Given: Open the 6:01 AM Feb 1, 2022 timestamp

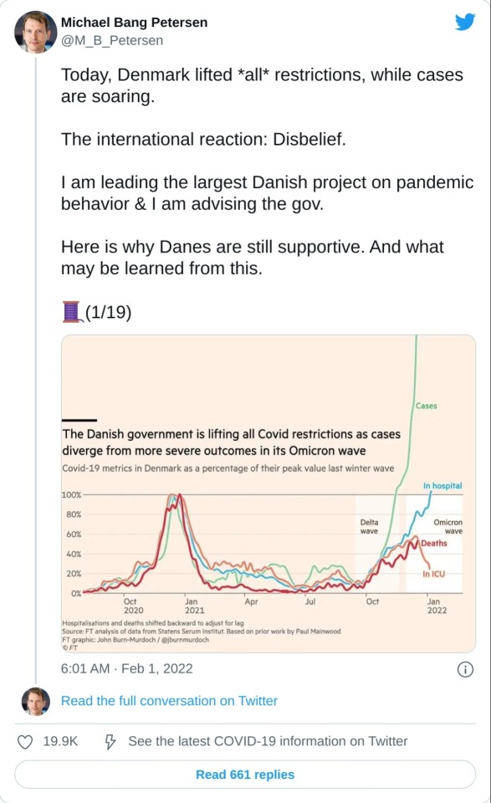Looking at the screenshot, I should click(x=127, y=668).
